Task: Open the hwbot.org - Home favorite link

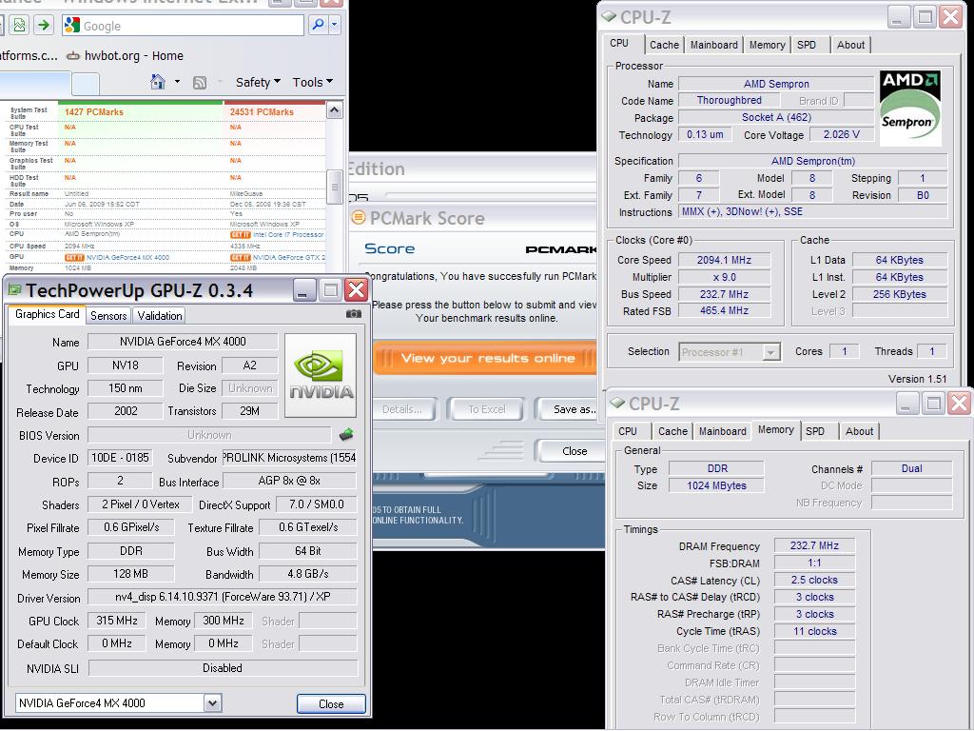Action: click(x=125, y=56)
